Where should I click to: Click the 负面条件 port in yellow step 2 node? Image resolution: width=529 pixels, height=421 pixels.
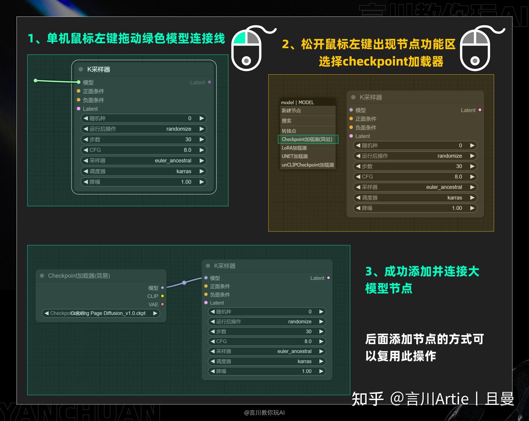tap(351, 127)
